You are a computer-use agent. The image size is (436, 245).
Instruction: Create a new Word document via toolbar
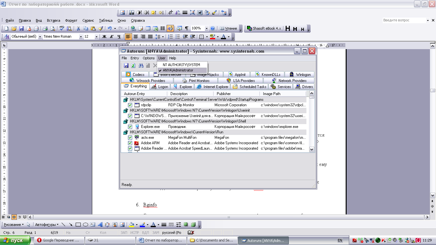(6, 28)
